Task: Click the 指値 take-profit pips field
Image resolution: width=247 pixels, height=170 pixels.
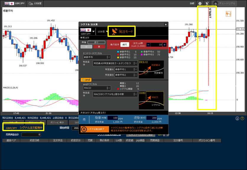Action: (x=113, y=118)
